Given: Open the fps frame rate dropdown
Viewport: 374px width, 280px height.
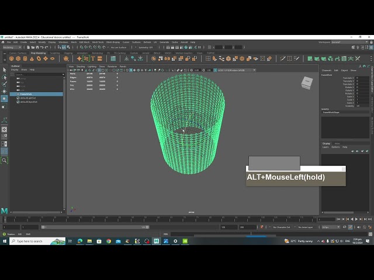Looking at the screenshot, I should pos(331,227).
